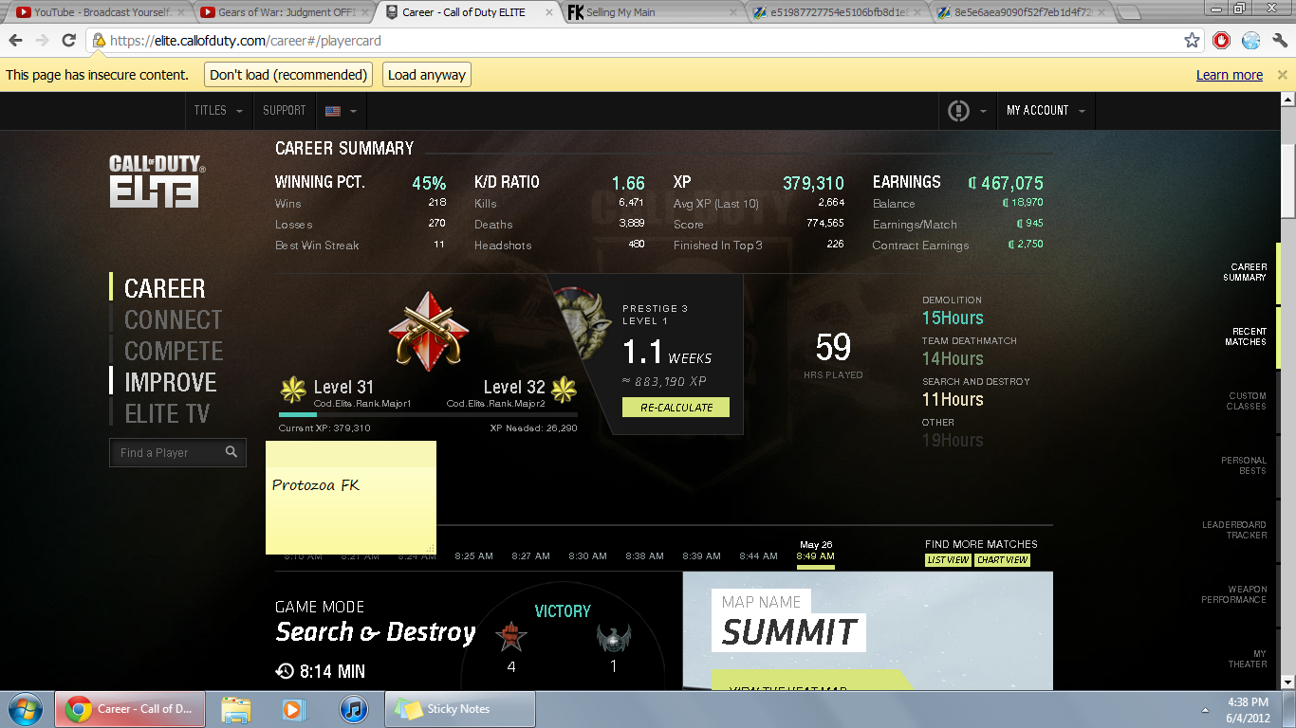Select the IMPROVE navigation item
This screenshot has height=728, width=1296.
[171, 383]
